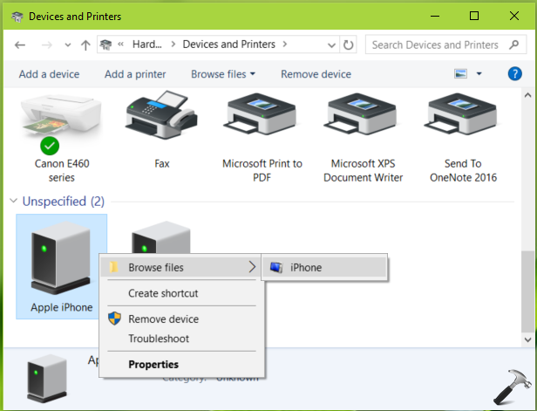Click the Unspecified (2) group header
Image resolution: width=537 pixels, height=411 pixels.
pyautogui.click(x=64, y=202)
